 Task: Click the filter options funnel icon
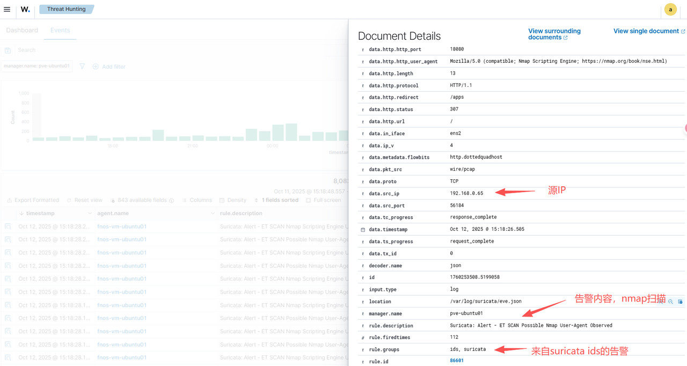point(82,67)
